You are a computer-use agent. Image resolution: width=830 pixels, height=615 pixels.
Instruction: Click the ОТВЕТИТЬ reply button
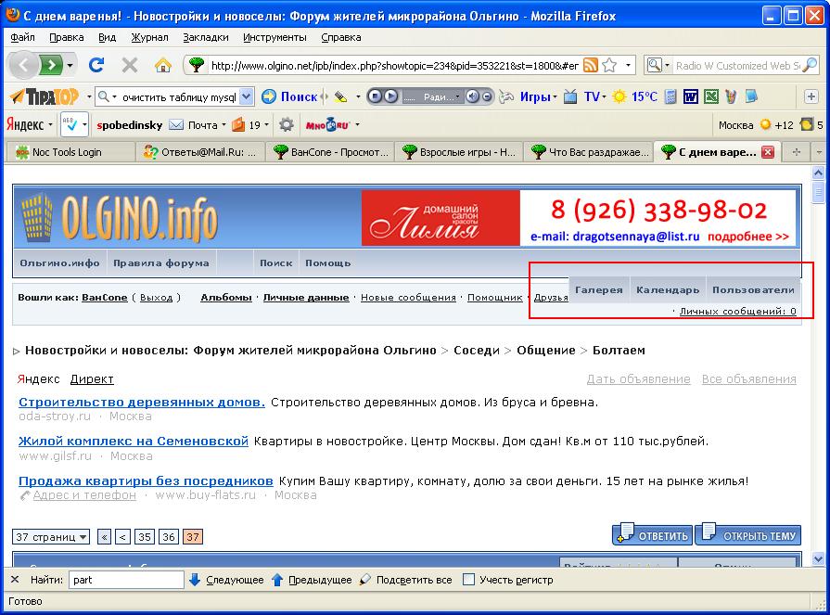coord(652,534)
